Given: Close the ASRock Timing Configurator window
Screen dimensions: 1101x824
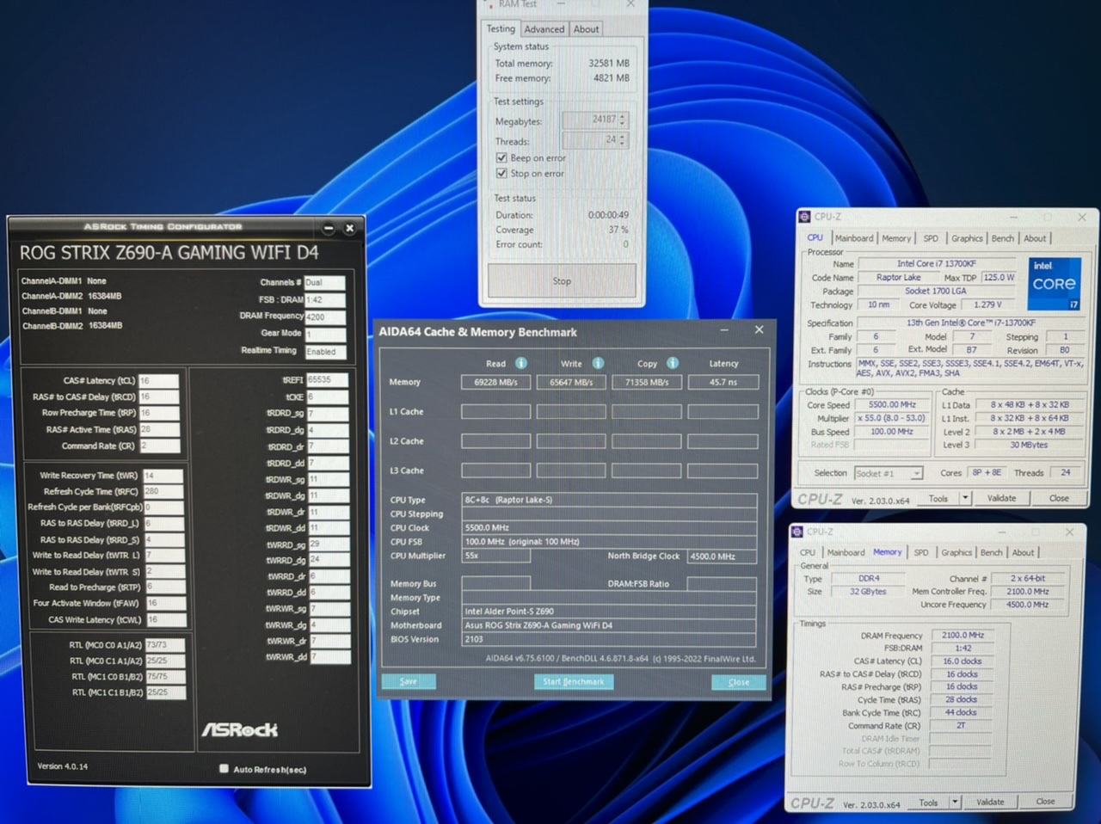Looking at the screenshot, I should [349, 228].
